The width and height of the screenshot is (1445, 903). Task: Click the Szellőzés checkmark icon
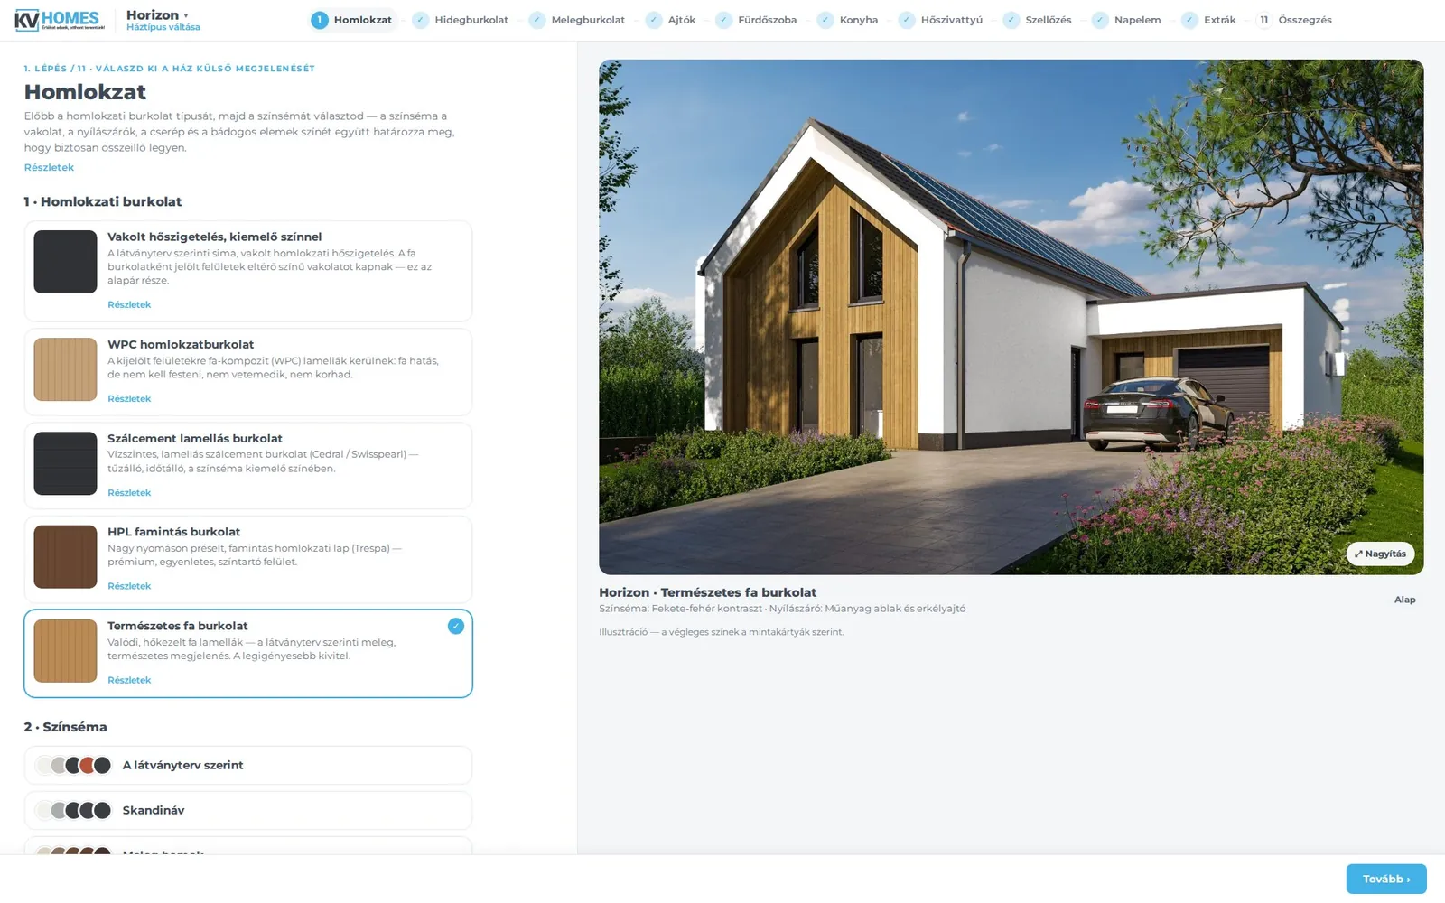1011,20
